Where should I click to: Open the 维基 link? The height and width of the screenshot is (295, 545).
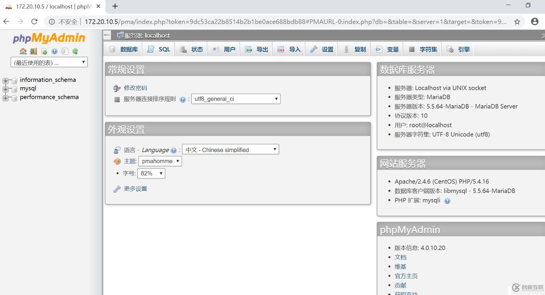click(401, 267)
